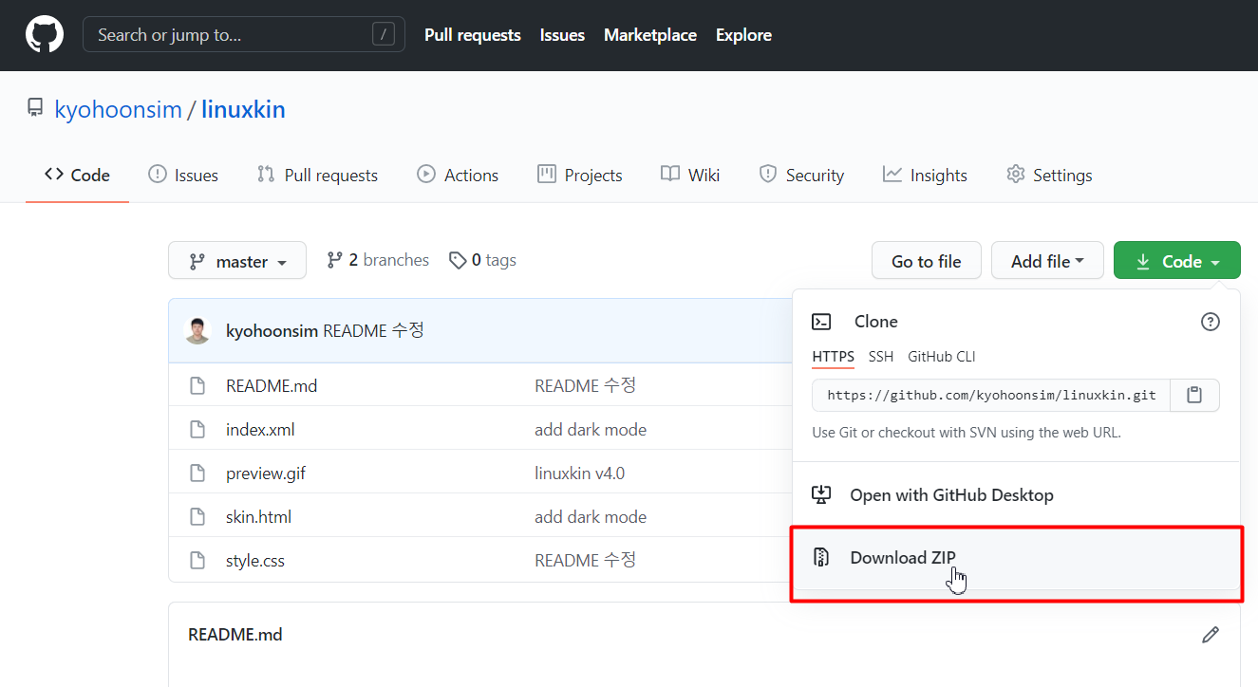
Task: Open repository Settings tab
Action: pos(1049,176)
